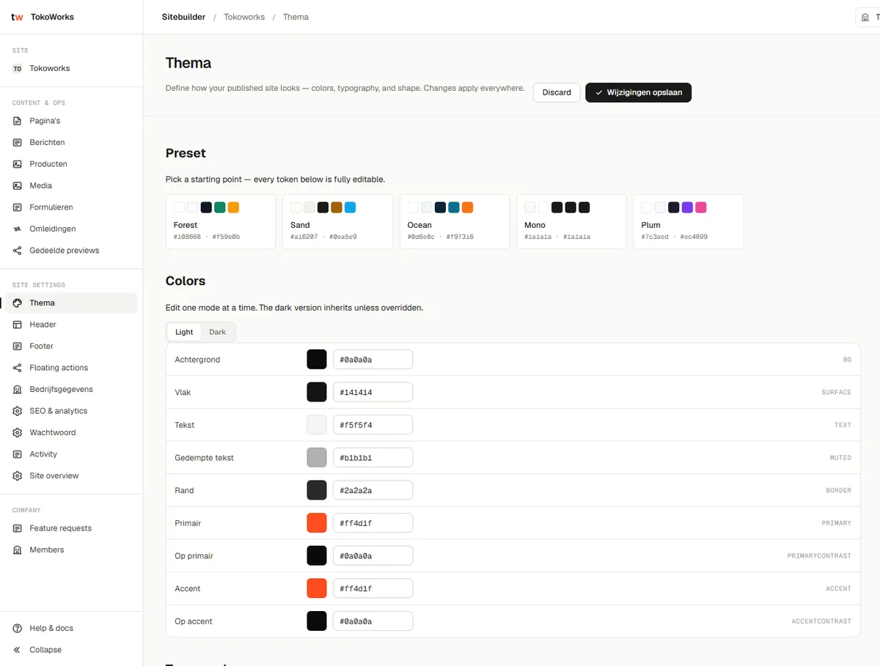The image size is (880, 666).
Task: Open the Pagina's sidebar icon
Action: tap(18, 121)
